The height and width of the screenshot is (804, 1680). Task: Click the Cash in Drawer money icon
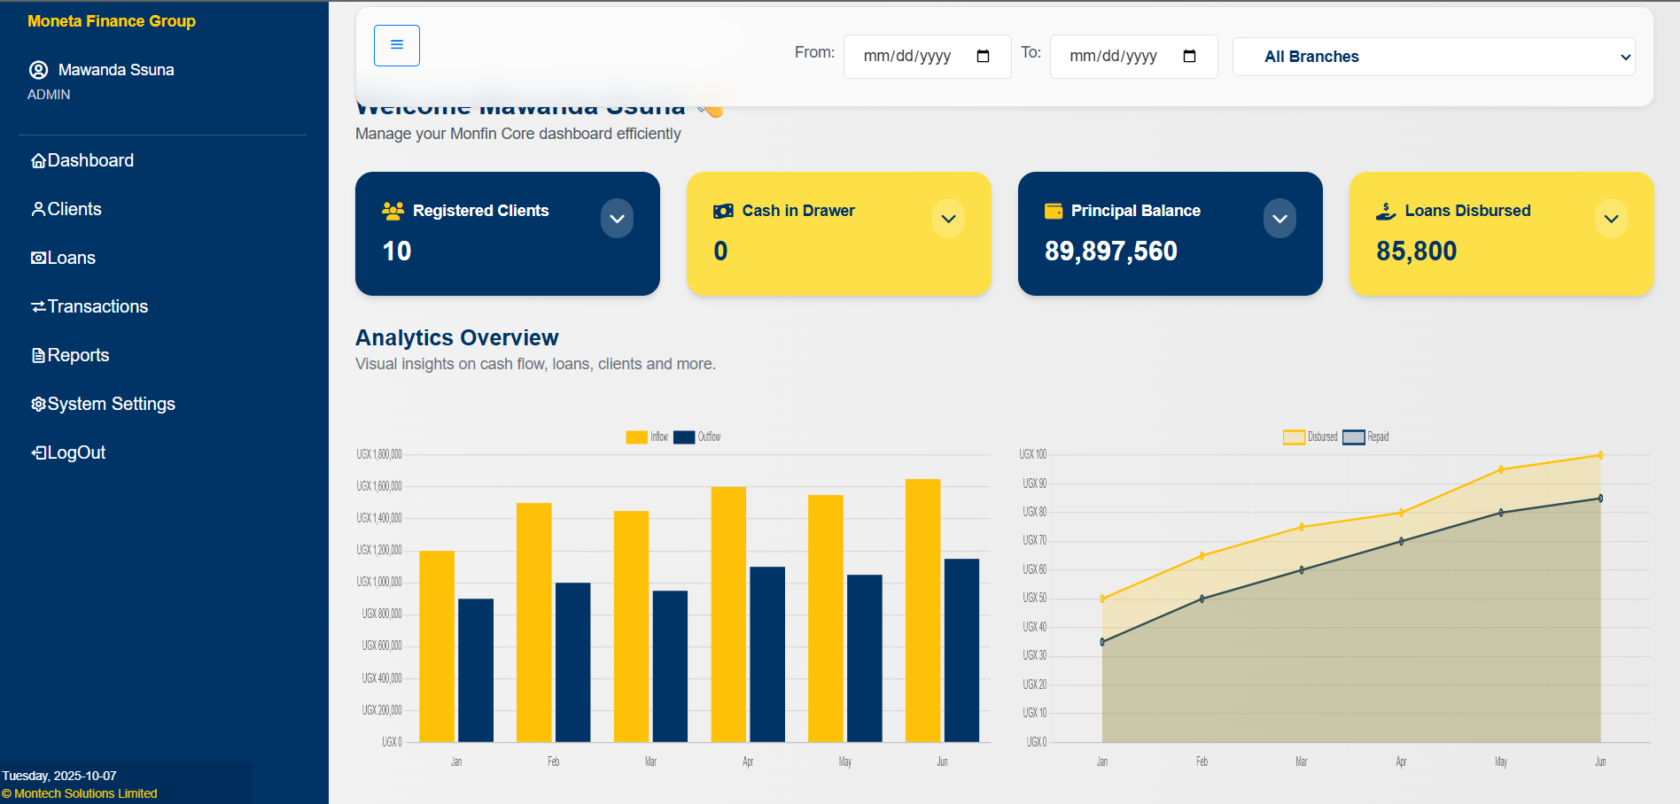[x=723, y=211]
